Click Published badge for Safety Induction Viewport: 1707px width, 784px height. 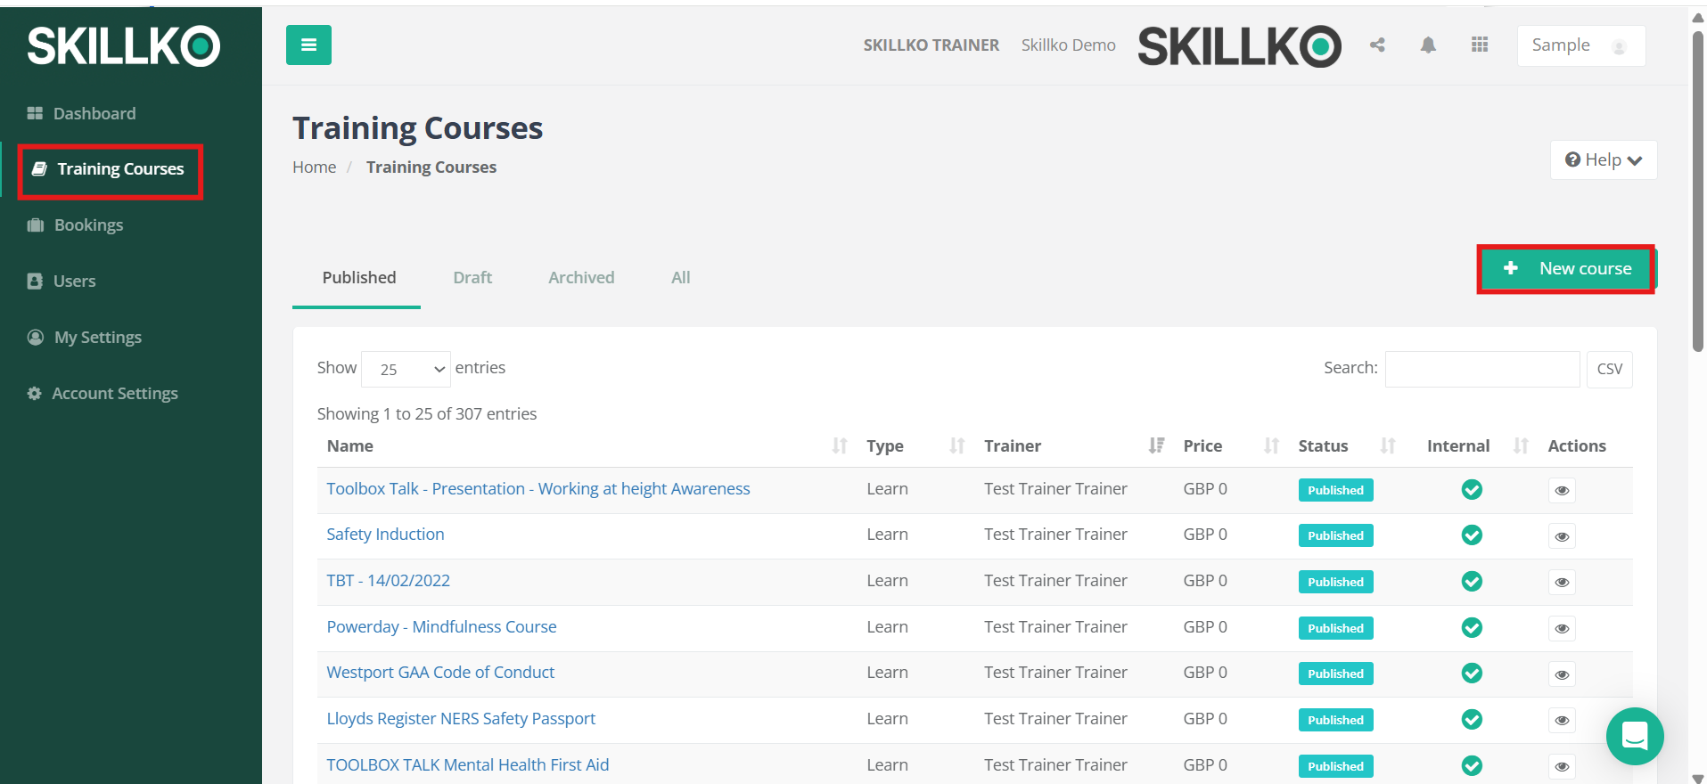1335,535
